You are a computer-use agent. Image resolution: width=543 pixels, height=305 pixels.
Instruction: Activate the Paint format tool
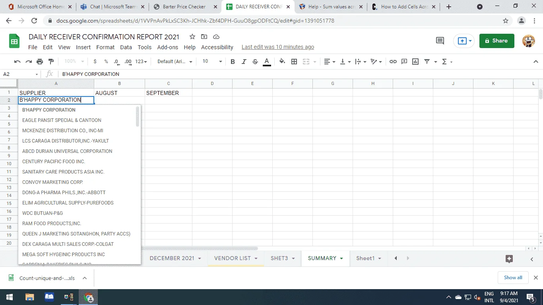click(x=51, y=62)
